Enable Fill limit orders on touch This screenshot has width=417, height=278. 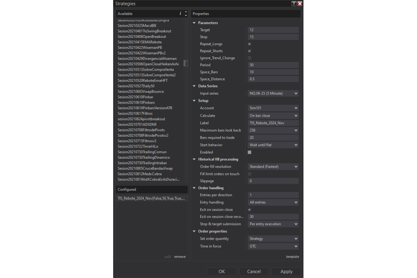click(x=249, y=174)
